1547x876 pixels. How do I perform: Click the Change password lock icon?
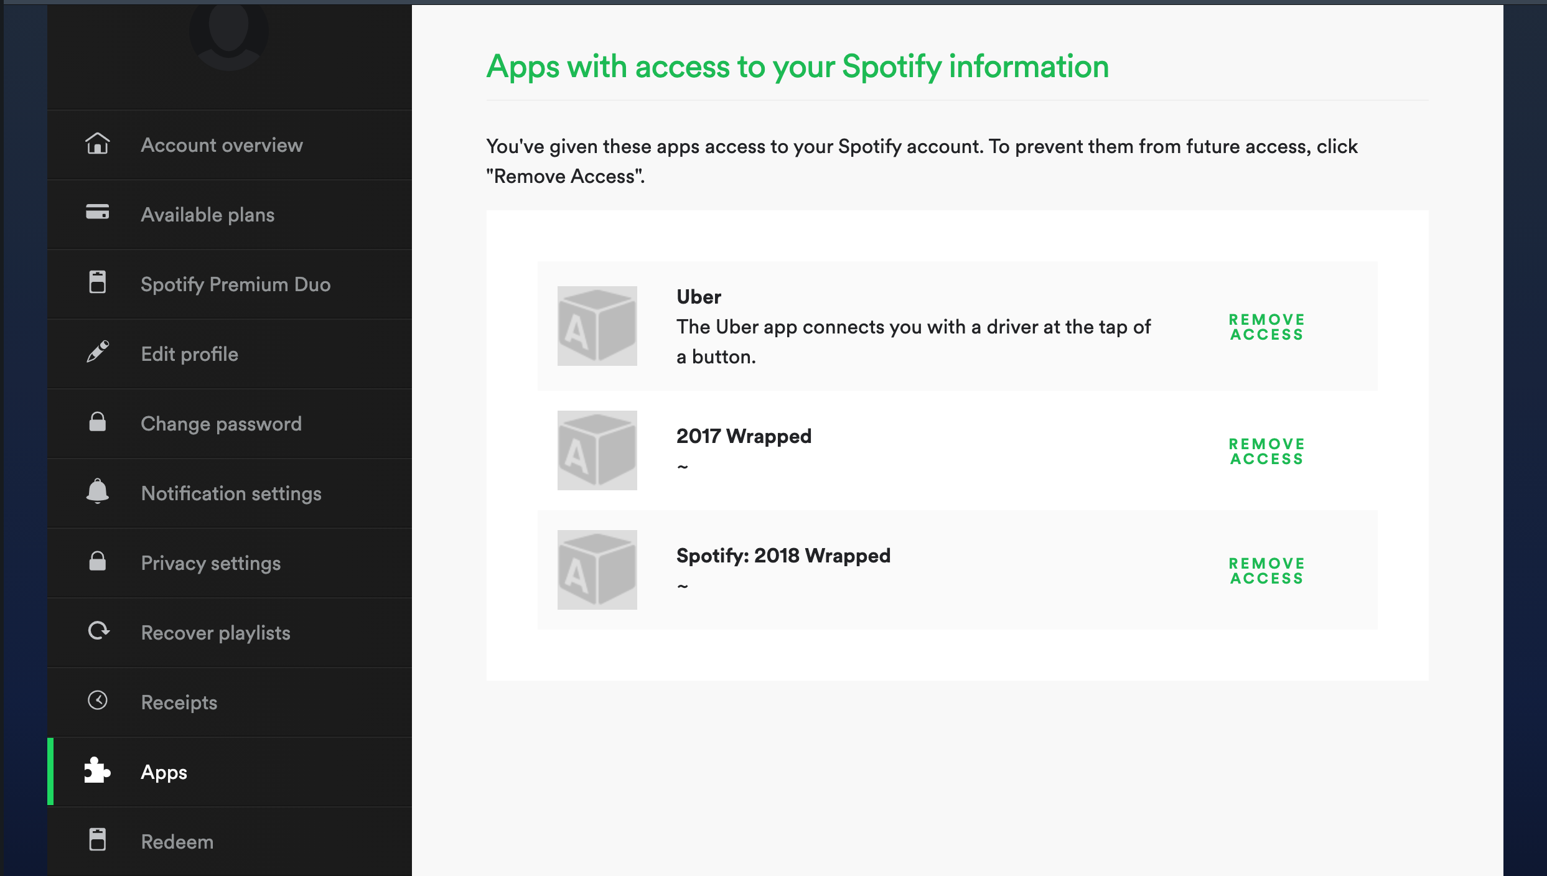(97, 422)
